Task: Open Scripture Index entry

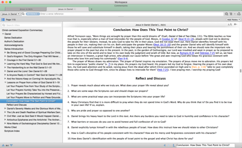Action: pos(12,131)
